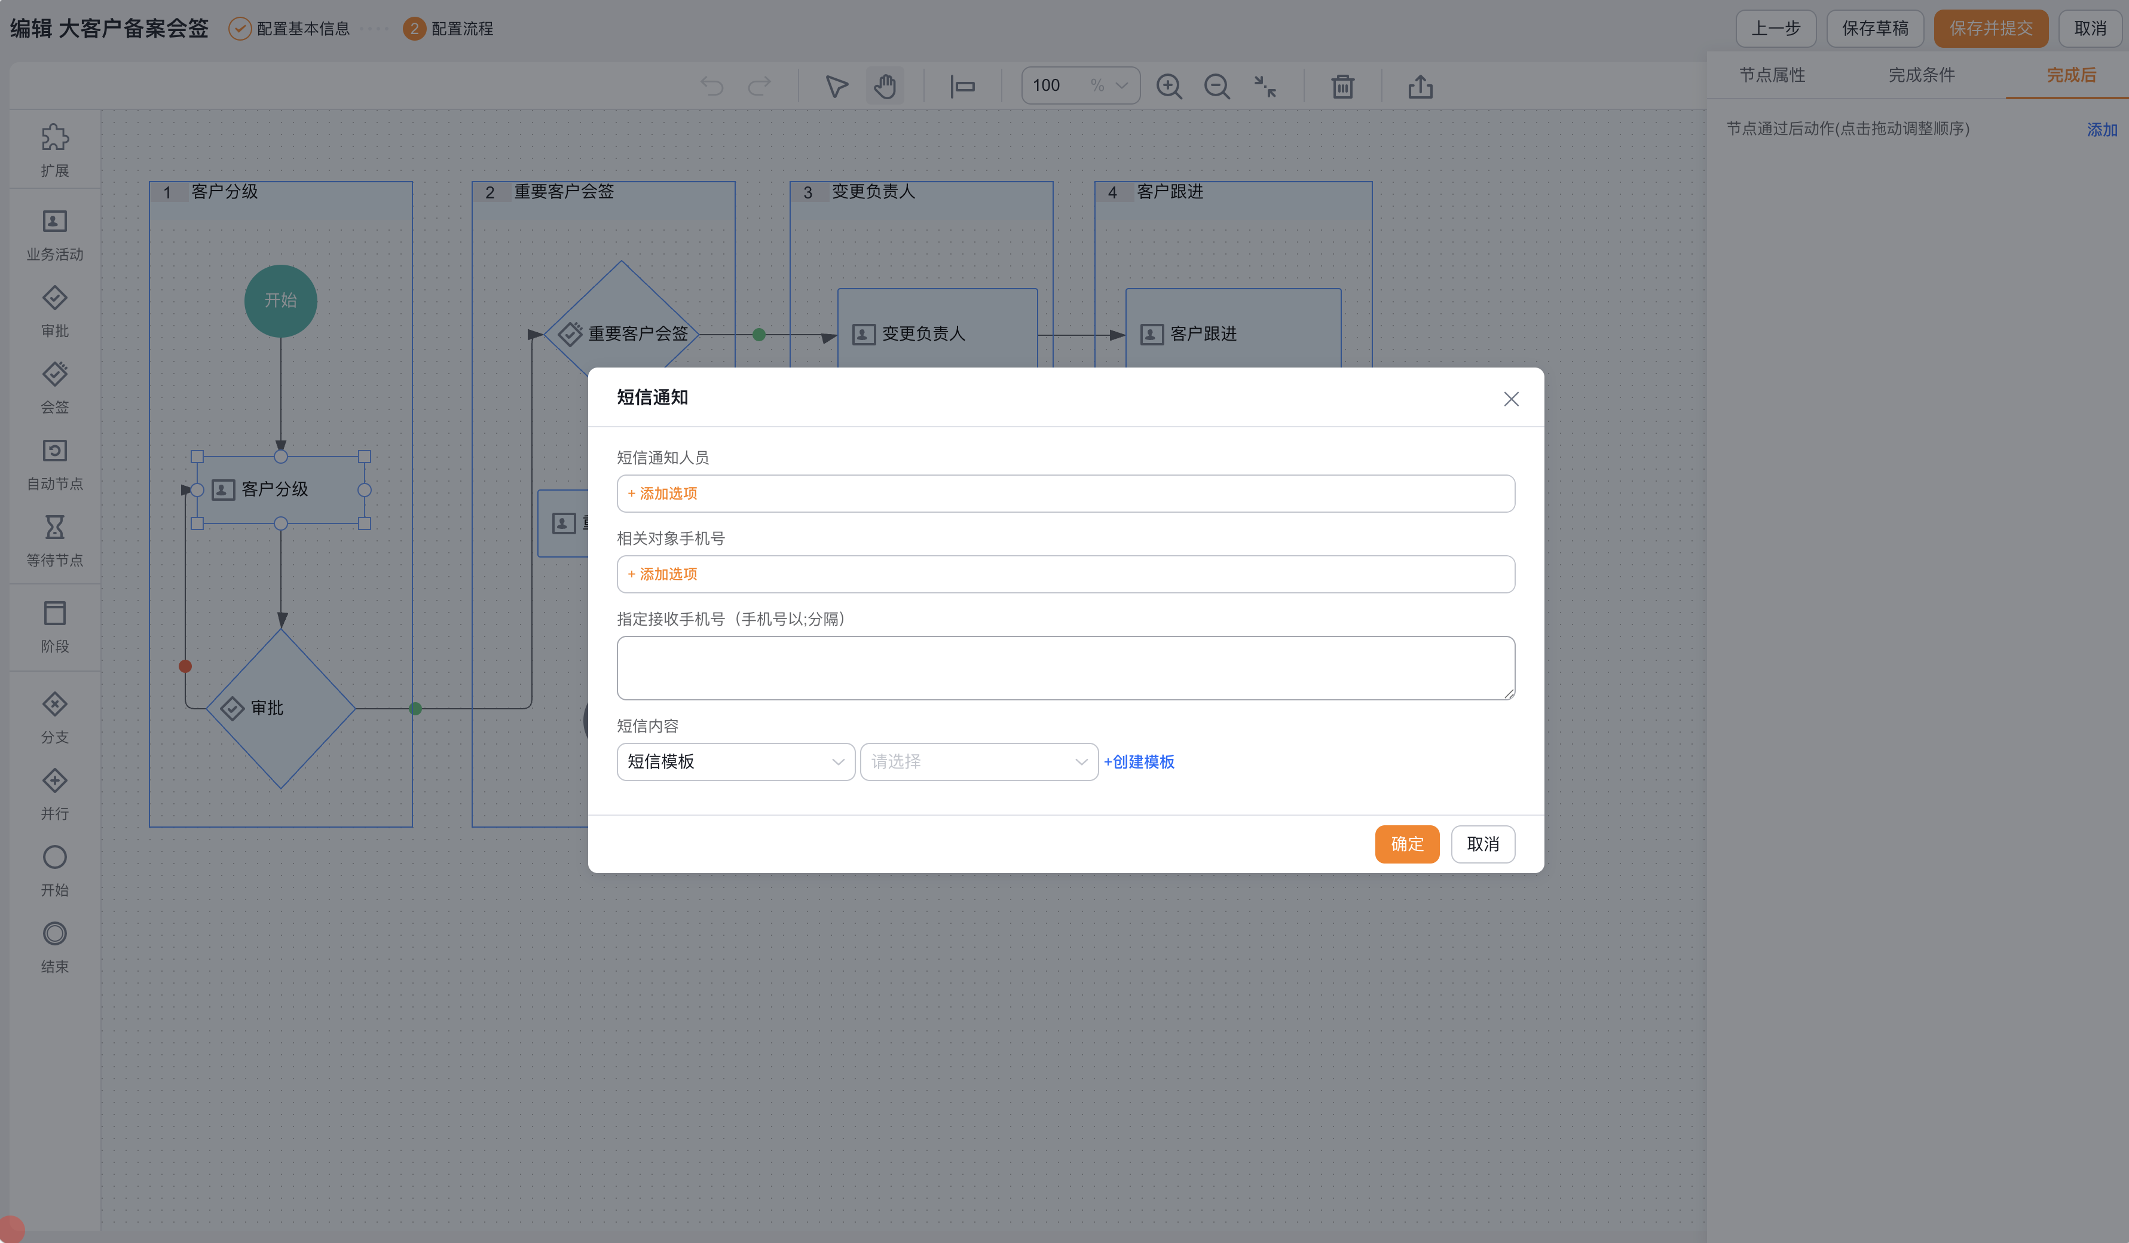Zoom out with magnifier minus icon
The width and height of the screenshot is (2129, 1243).
pos(1216,86)
